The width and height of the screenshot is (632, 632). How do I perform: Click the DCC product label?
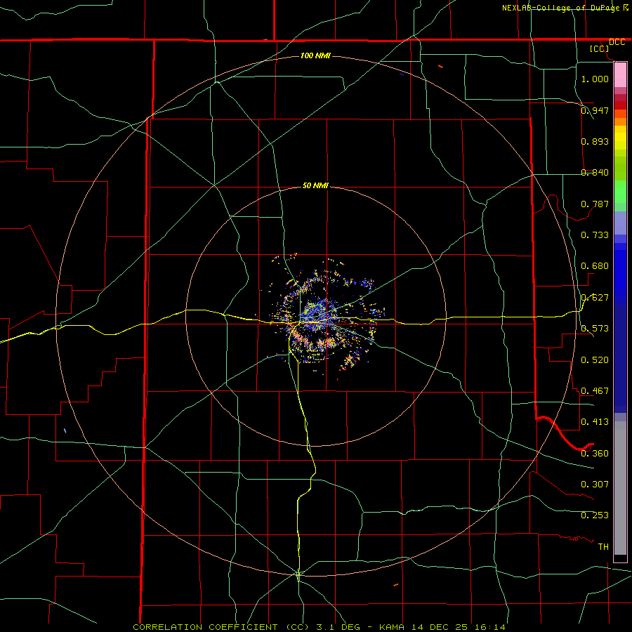point(617,42)
